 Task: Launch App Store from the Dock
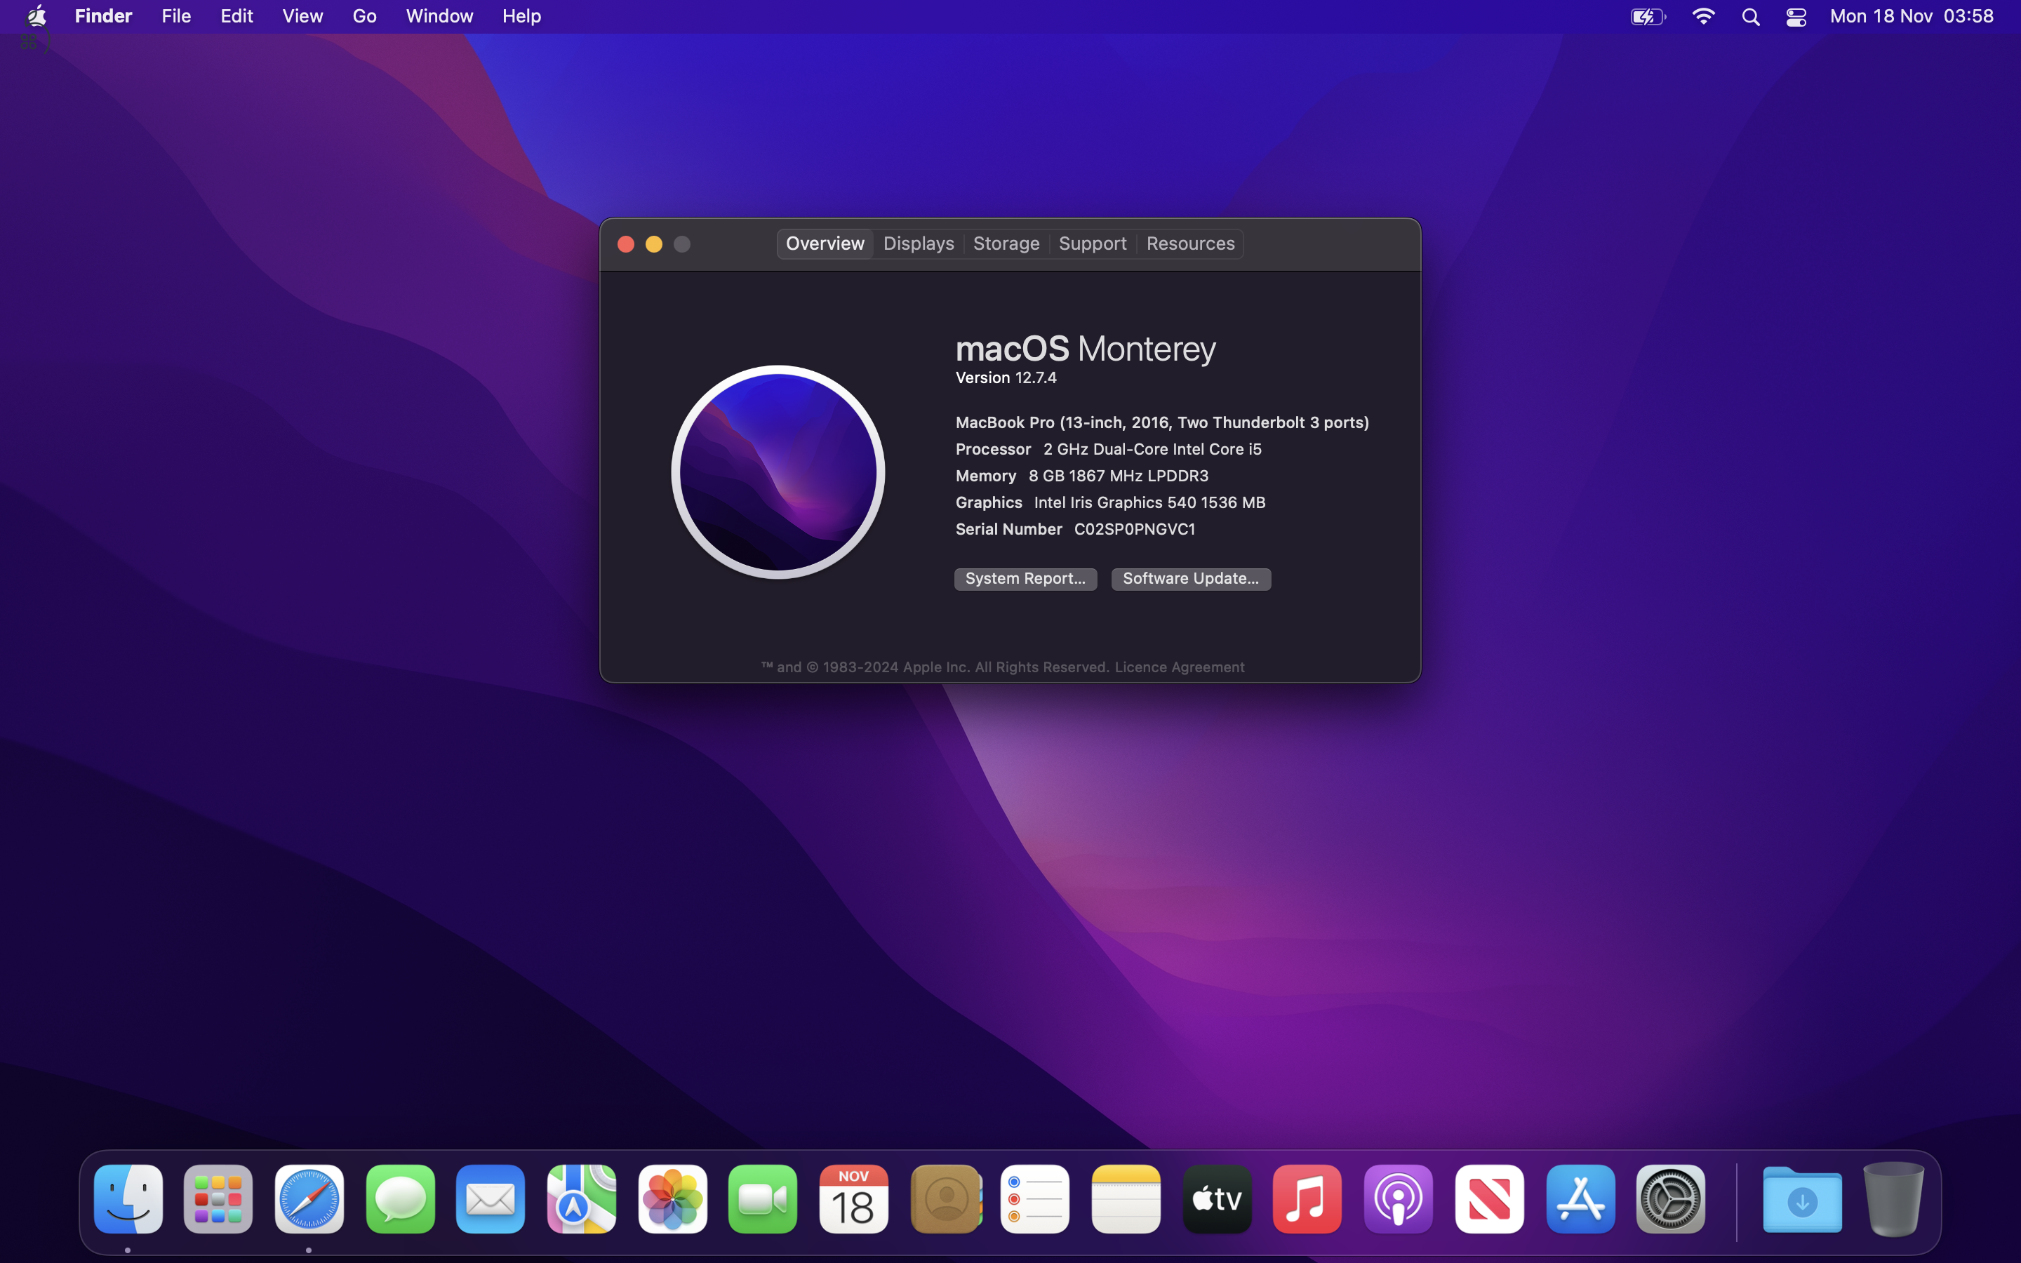(x=1580, y=1198)
